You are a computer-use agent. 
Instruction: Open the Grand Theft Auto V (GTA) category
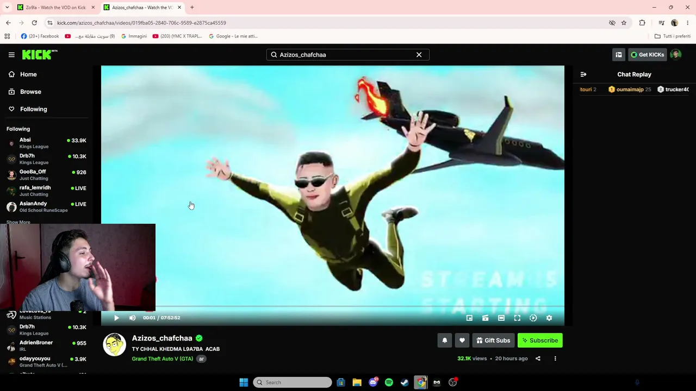163,358
